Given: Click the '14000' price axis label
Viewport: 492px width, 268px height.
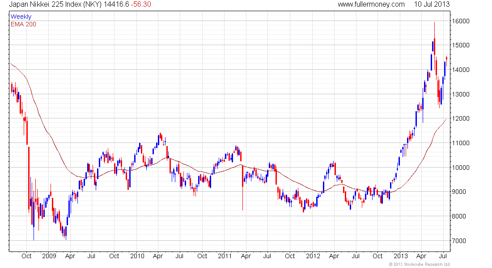Looking at the screenshot, I should [x=461, y=70].
